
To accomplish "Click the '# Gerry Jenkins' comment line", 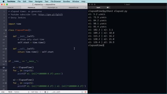I will pyautogui.click(x=17, y=17).
